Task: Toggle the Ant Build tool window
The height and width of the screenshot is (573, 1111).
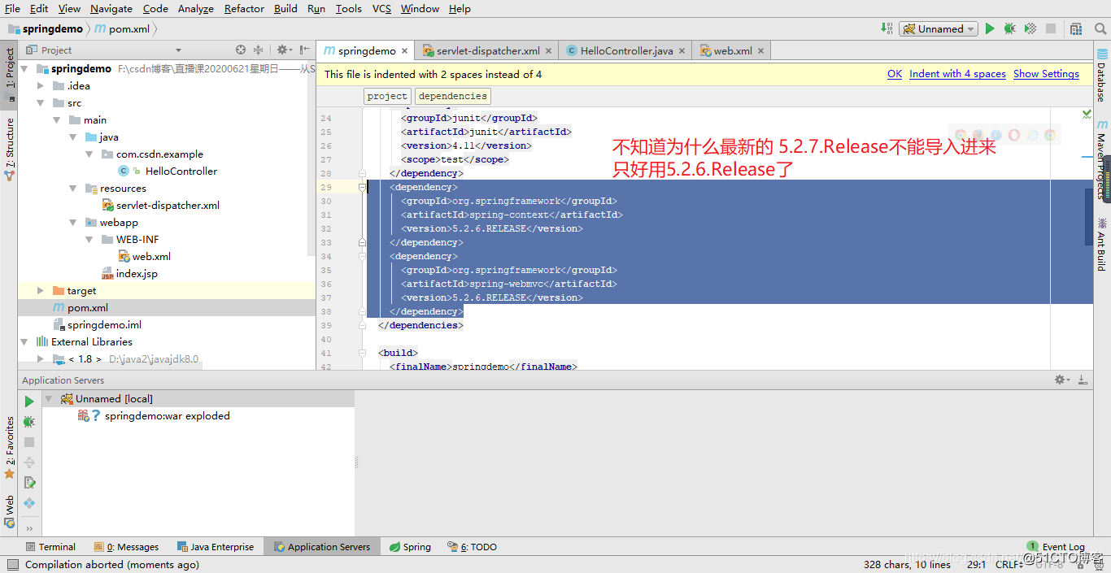Action: coord(1101,245)
